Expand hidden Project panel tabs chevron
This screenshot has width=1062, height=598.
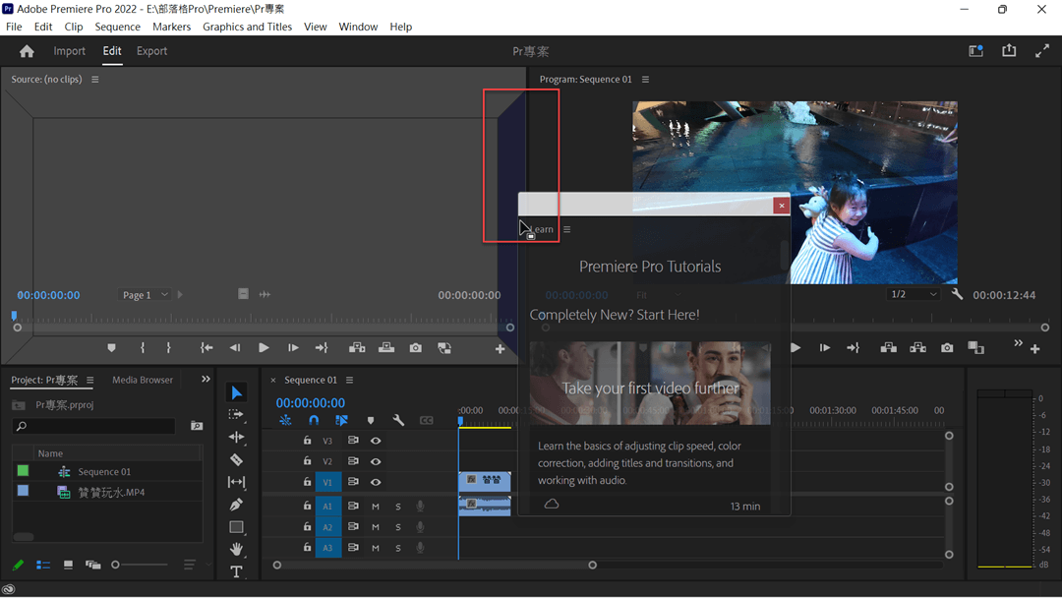[206, 380]
